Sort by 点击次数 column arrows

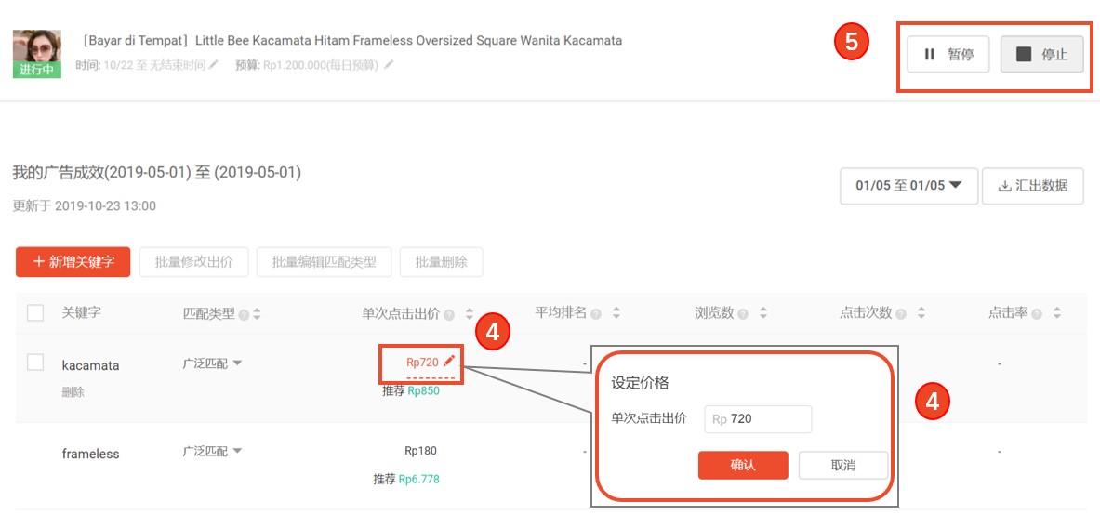click(x=921, y=313)
